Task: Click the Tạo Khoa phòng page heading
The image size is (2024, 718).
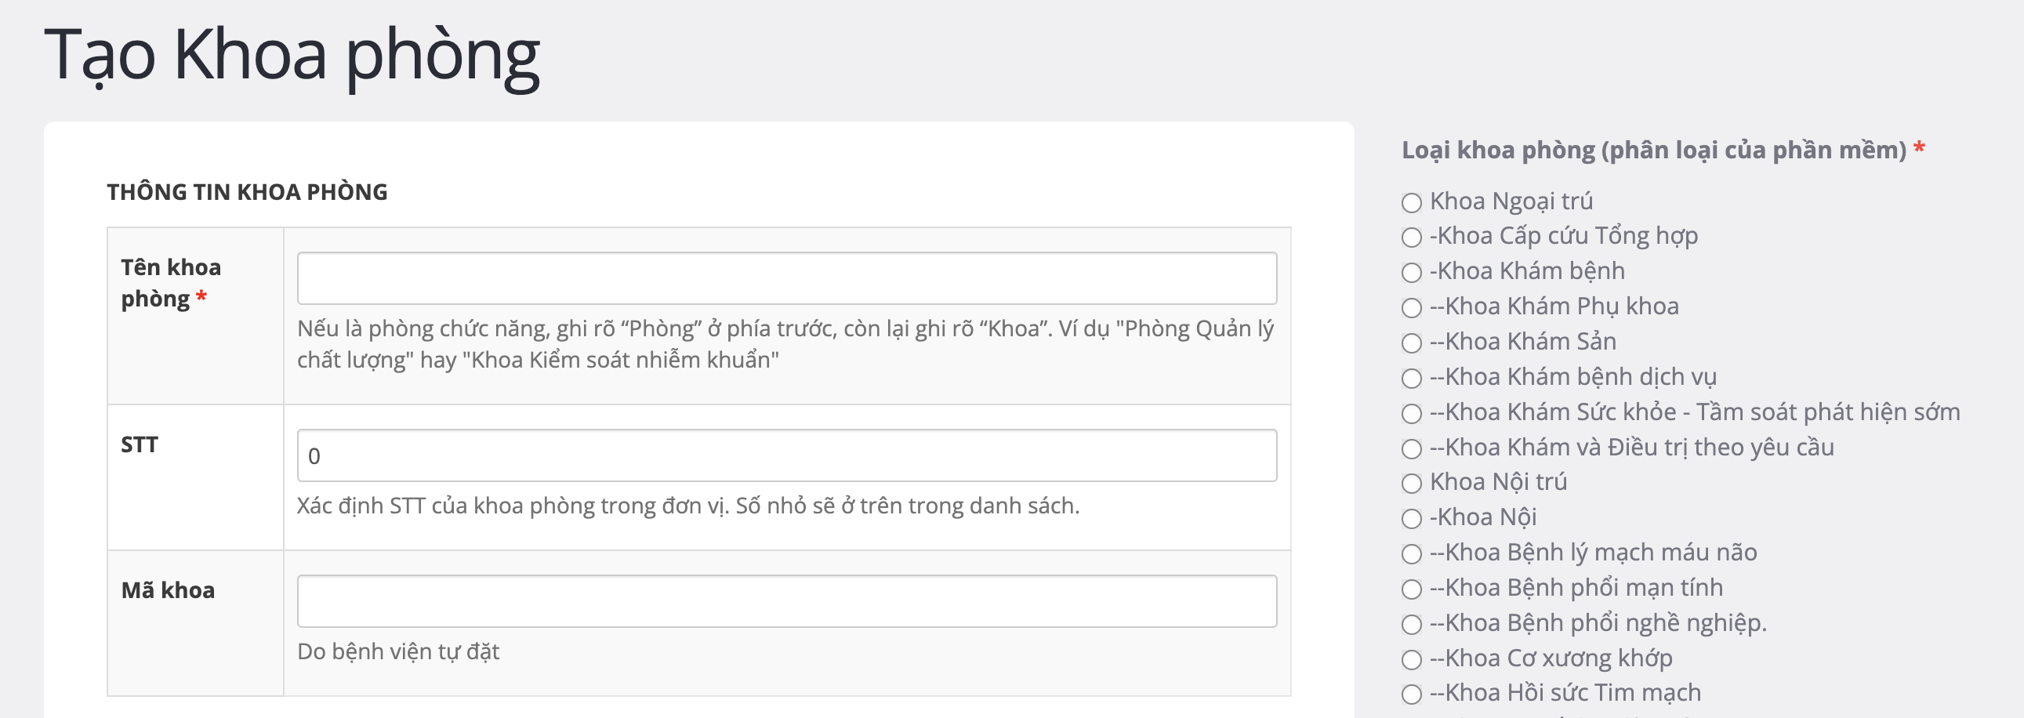Action: [292, 55]
